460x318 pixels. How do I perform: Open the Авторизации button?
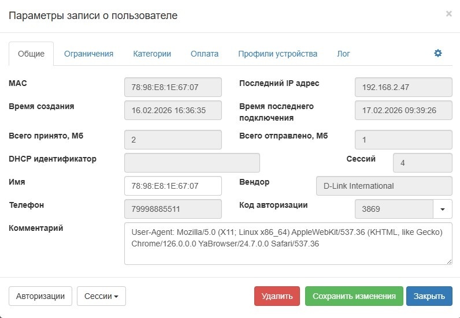coord(40,296)
